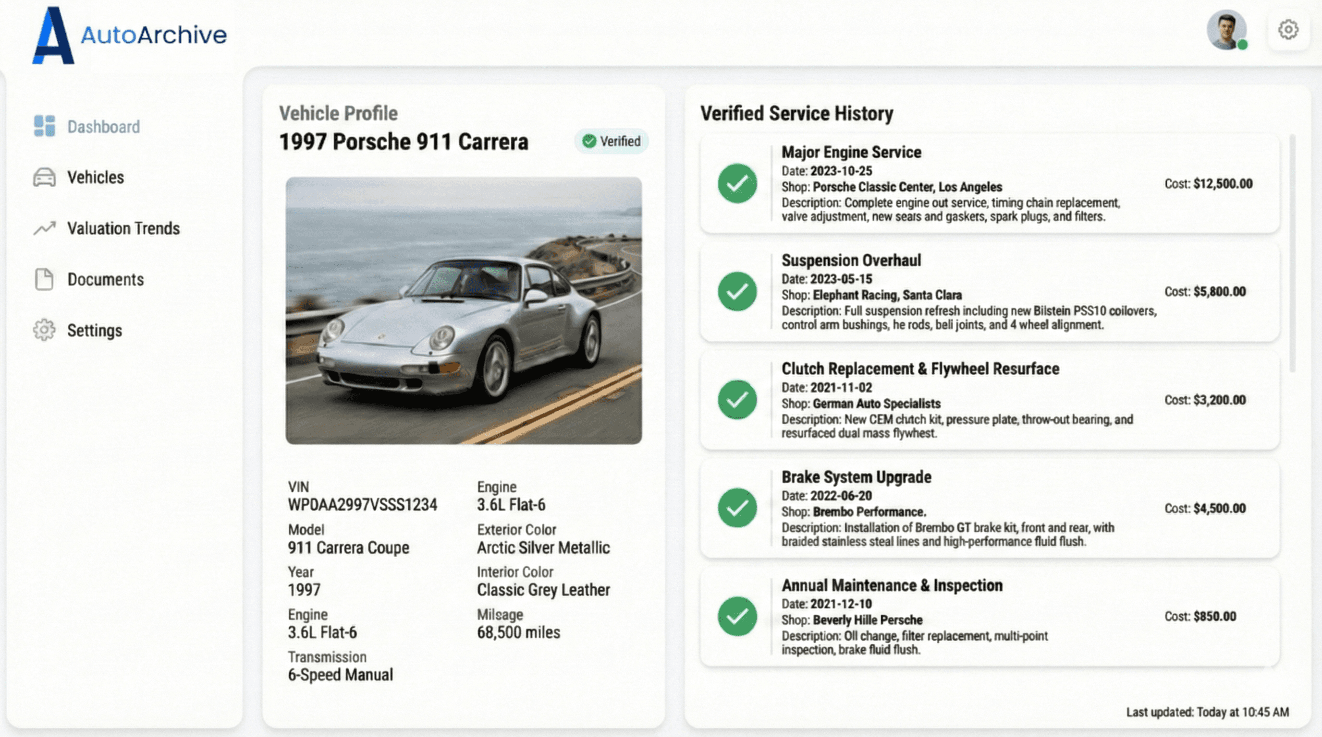The width and height of the screenshot is (1322, 737).
Task: Click the user profile avatar
Action: (1226, 30)
